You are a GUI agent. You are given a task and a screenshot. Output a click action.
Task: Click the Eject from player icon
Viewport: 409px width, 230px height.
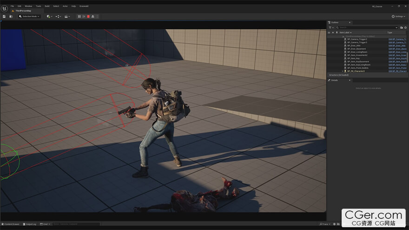coord(93,16)
